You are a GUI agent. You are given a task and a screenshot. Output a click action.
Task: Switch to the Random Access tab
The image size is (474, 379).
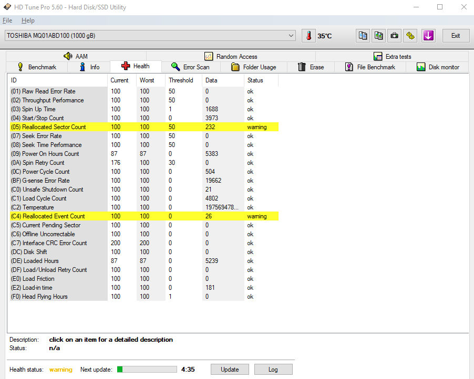click(231, 57)
